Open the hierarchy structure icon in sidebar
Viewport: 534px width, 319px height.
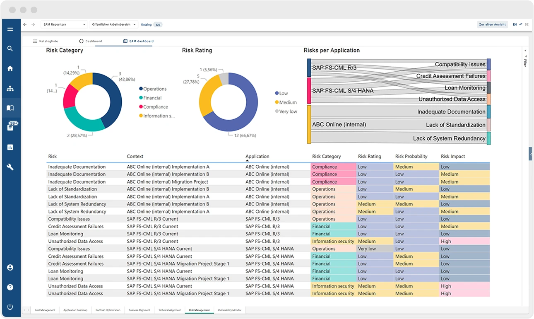(x=10, y=88)
